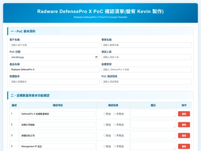201x151 pixels.
Task: Open the PoC date calendar picker icon
Action: click(x=96, y=57)
